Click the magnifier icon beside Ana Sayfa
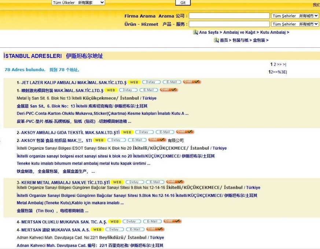Viewport: 320px width, 249px height. tap(195, 32)
